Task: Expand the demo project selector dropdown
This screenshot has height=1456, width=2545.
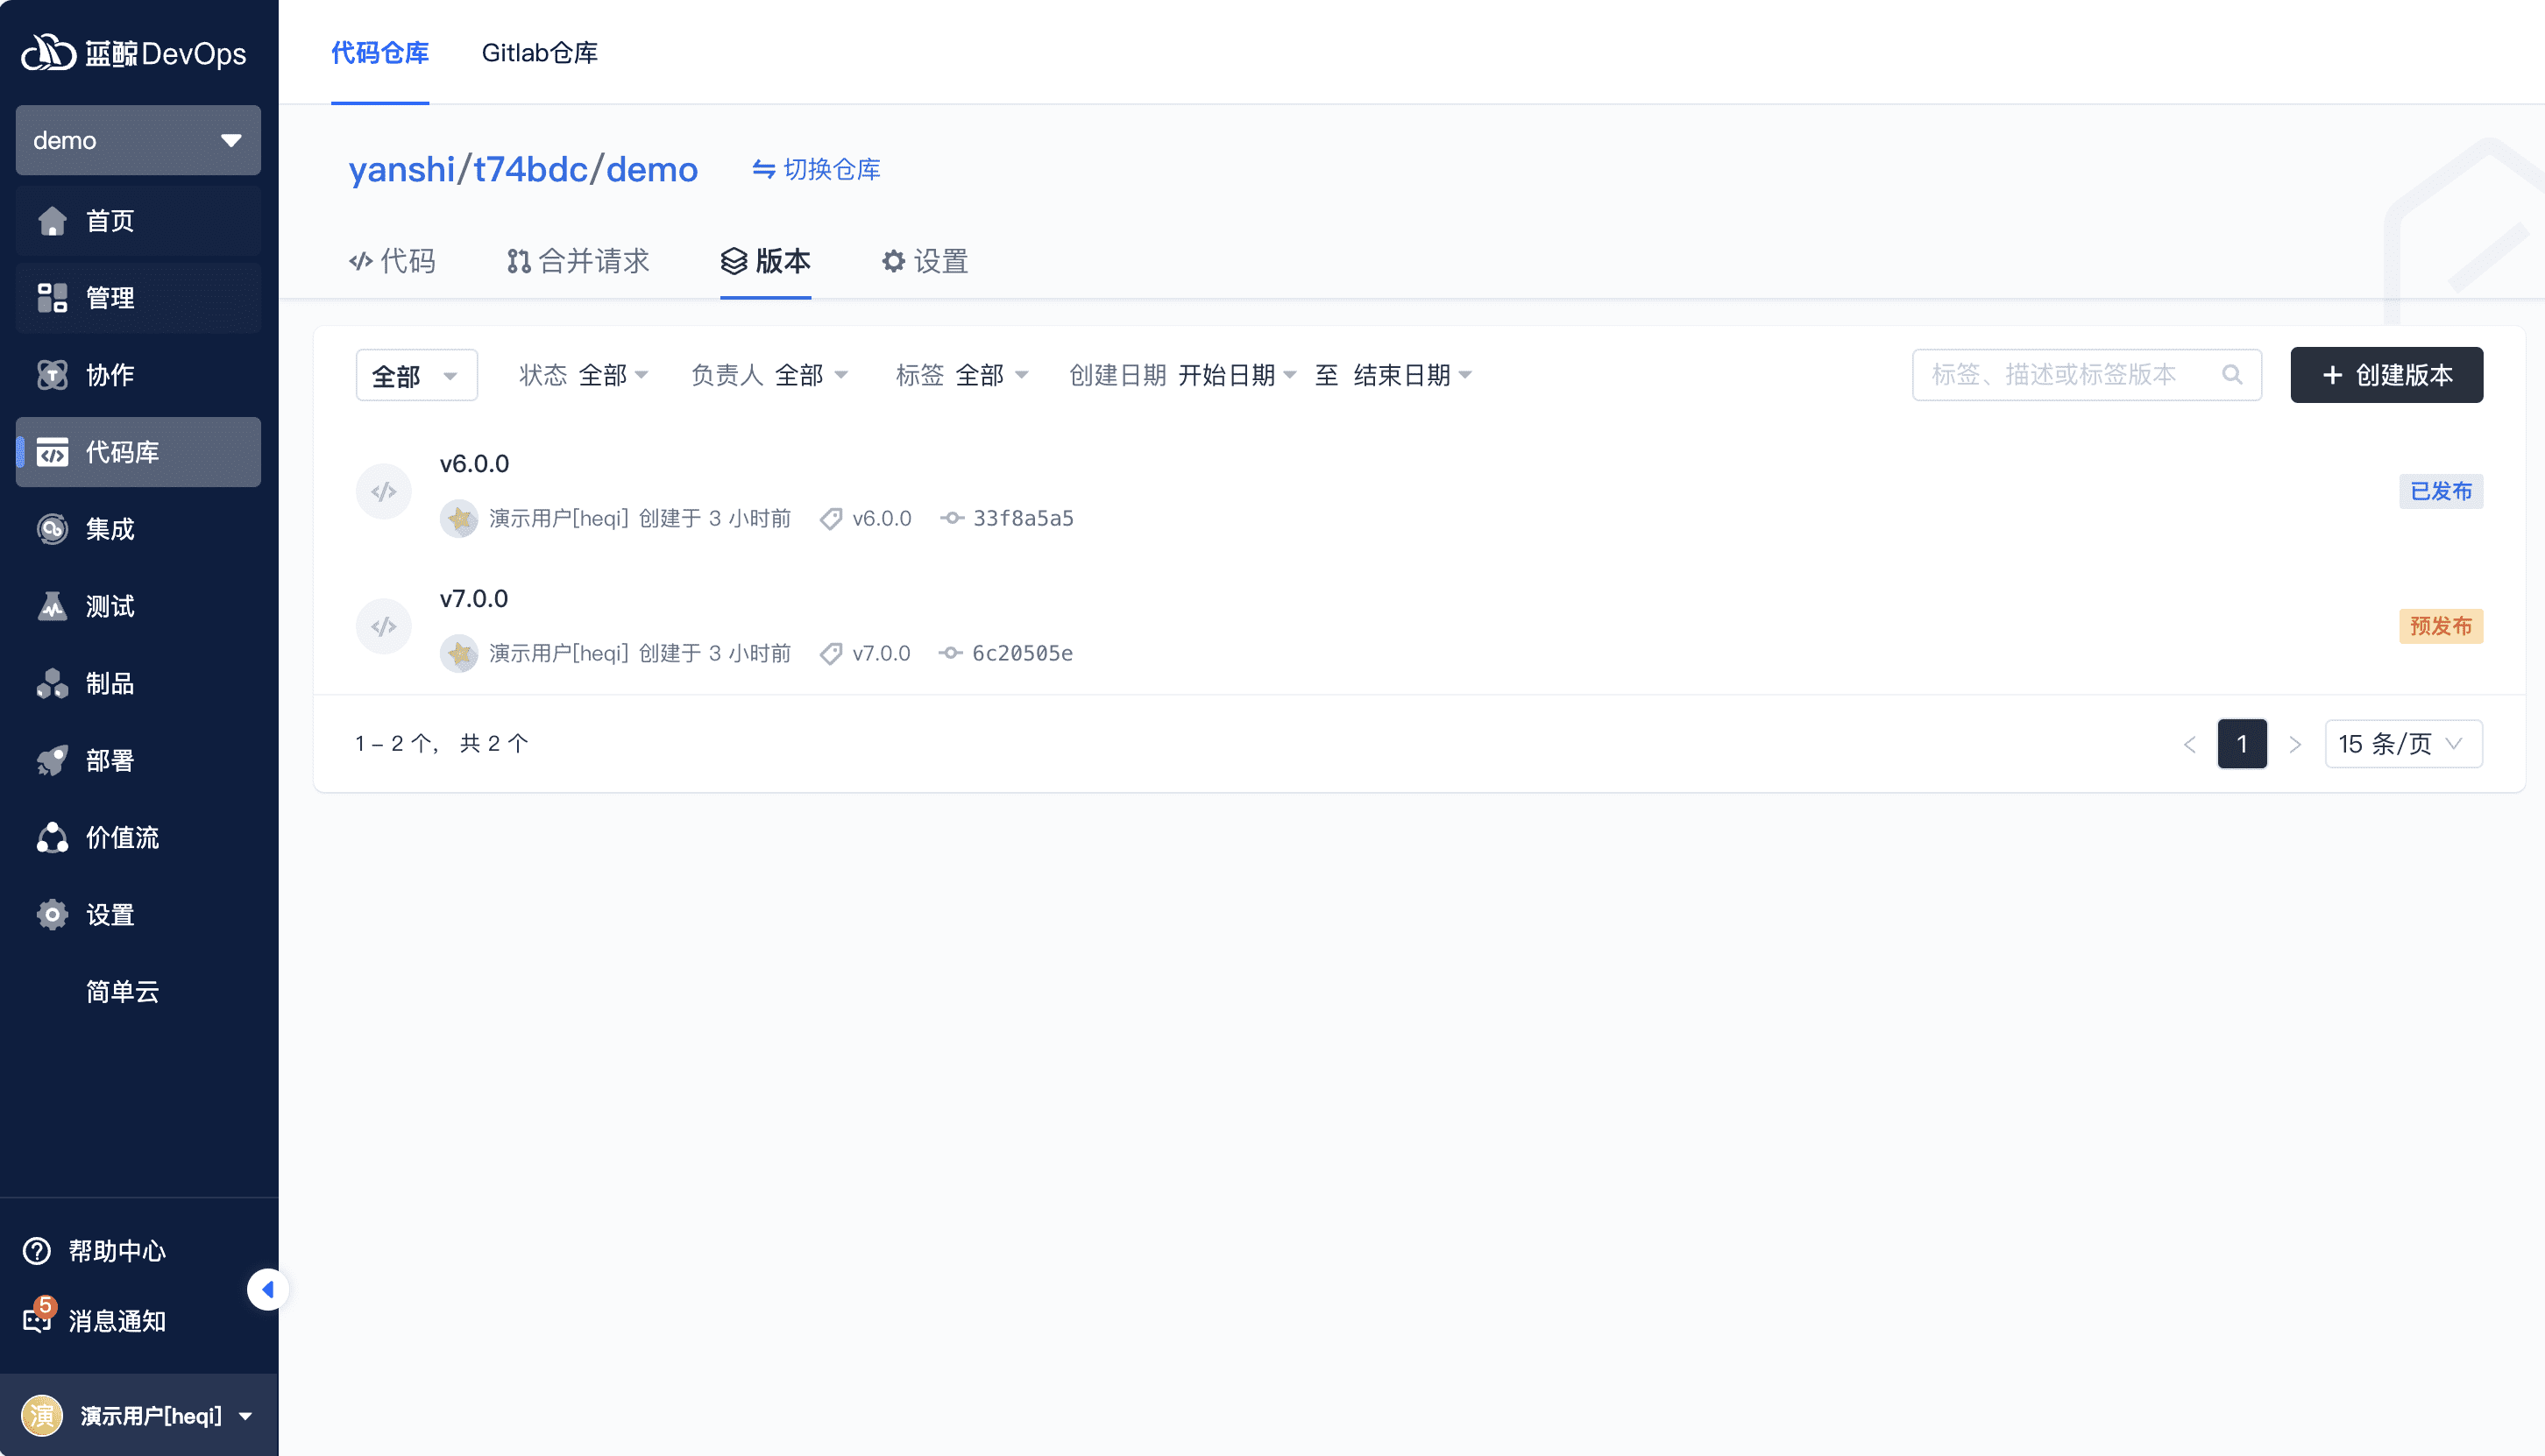Action: pos(138,140)
